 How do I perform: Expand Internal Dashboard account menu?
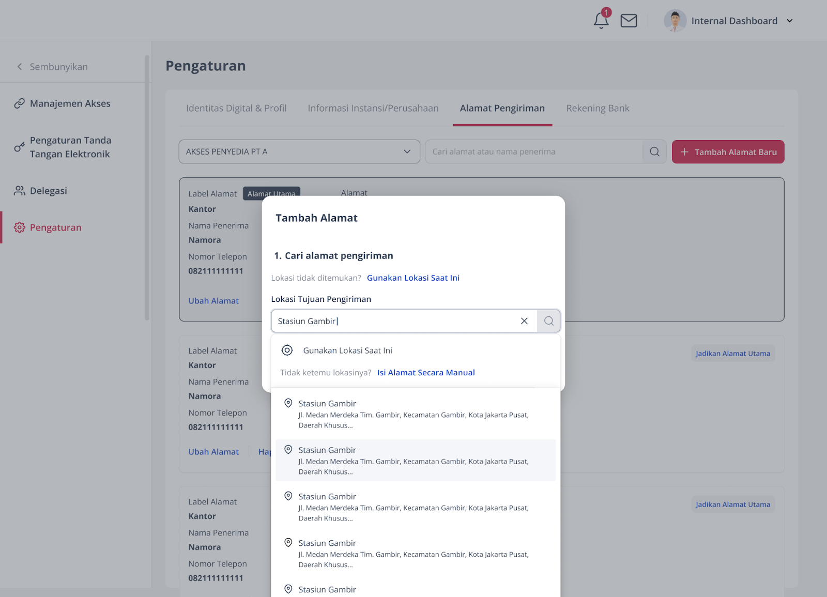[x=789, y=21]
